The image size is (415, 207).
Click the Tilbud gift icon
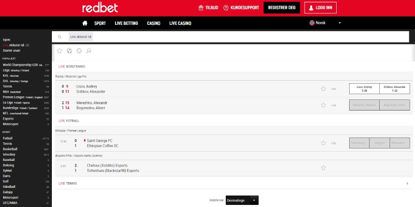pyautogui.click(x=201, y=8)
